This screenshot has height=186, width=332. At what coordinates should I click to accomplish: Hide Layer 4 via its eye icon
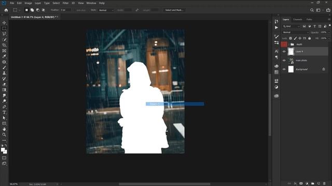point(284,52)
